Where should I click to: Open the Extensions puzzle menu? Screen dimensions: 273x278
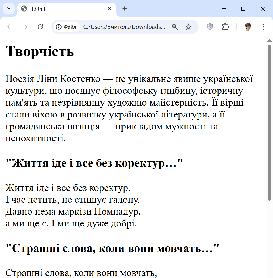(225, 27)
